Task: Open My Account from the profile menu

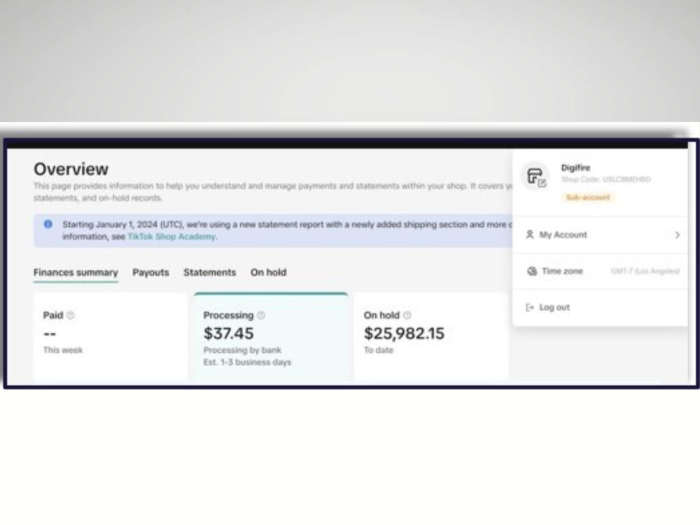Action: click(601, 234)
